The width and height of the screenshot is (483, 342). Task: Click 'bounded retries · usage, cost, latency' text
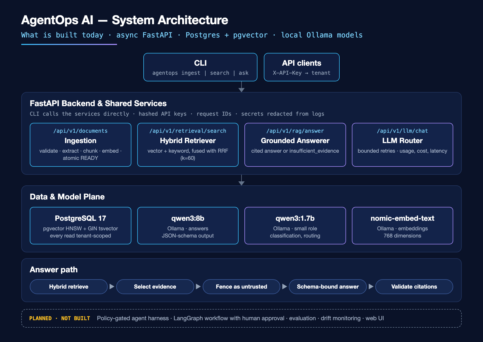click(402, 151)
